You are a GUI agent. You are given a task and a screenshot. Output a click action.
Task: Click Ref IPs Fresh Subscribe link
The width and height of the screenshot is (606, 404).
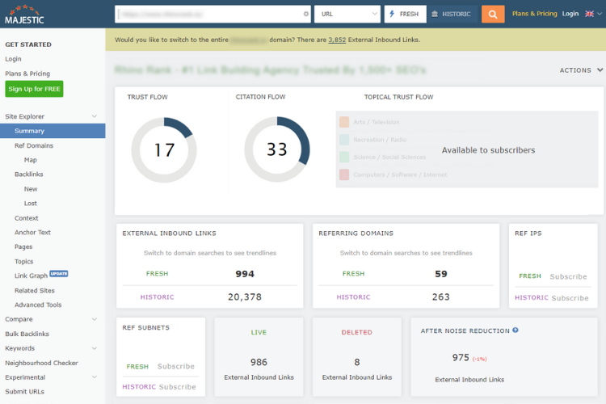[568, 276]
